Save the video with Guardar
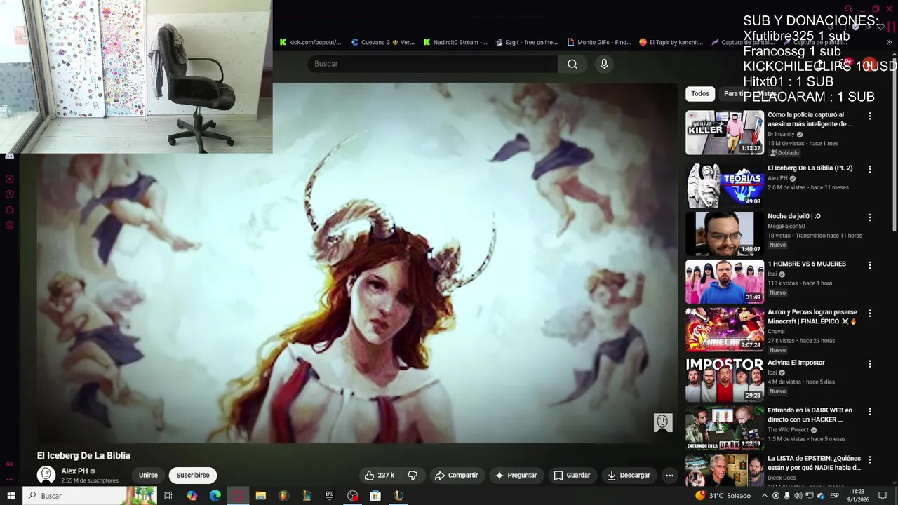Viewport: 898px width, 505px height. (572, 475)
